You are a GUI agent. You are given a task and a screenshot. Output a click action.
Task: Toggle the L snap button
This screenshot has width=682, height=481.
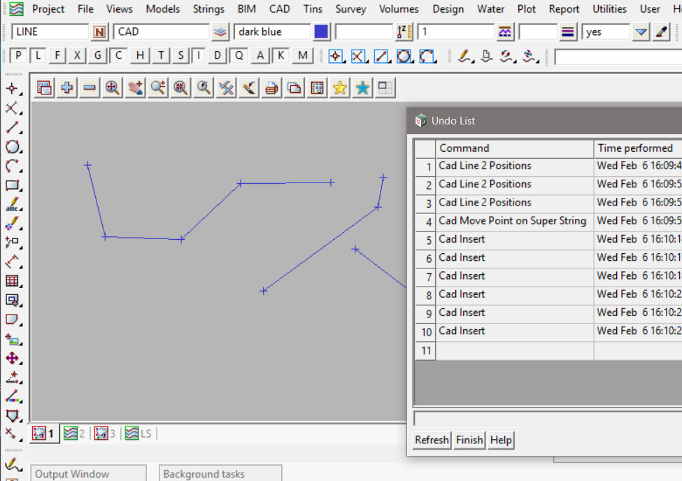38,56
